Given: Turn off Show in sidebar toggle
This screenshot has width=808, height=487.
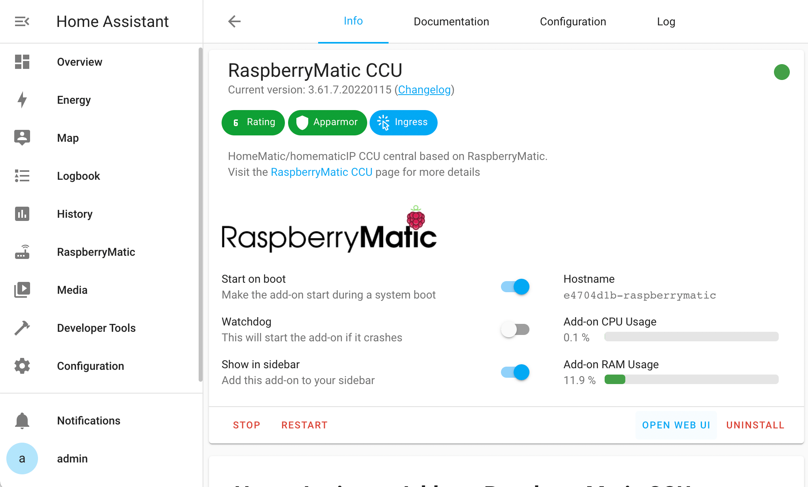Looking at the screenshot, I should coord(515,372).
